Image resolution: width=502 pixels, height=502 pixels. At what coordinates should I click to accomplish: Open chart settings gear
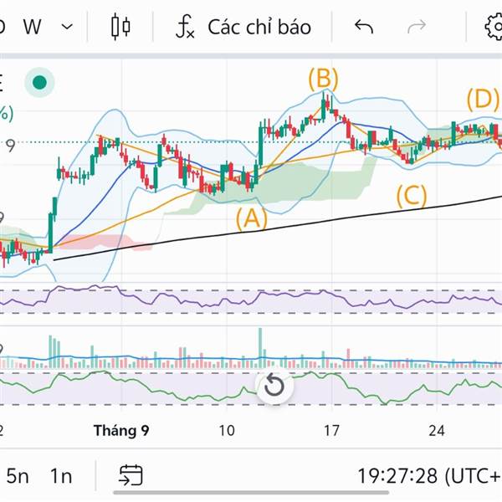click(494, 27)
